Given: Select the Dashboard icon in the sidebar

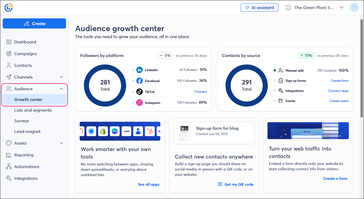Looking at the screenshot, I should point(9,42).
